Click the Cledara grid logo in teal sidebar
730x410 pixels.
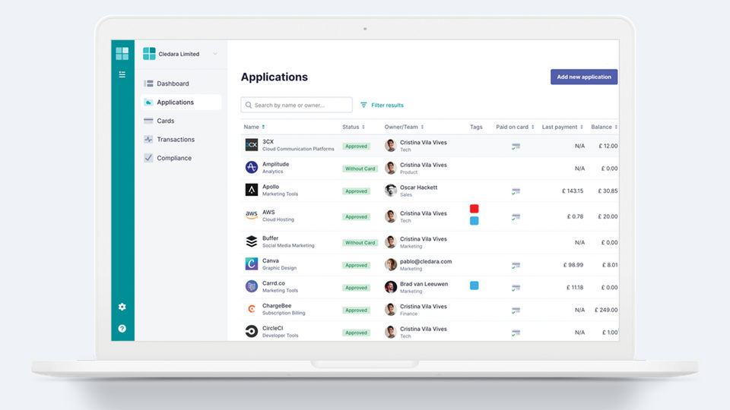click(122, 53)
